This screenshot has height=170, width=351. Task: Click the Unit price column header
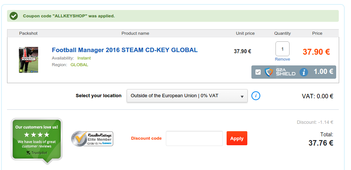click(245, 33)
